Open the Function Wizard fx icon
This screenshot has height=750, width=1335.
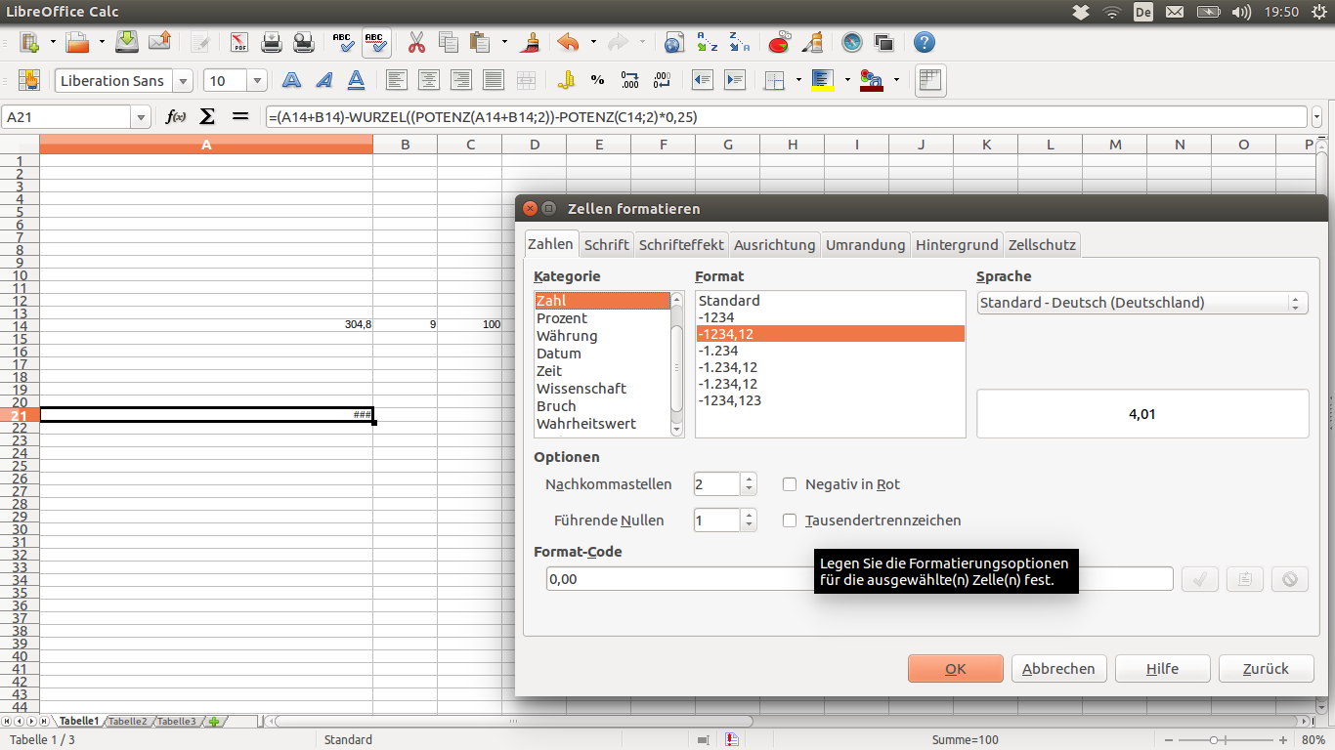176,117
